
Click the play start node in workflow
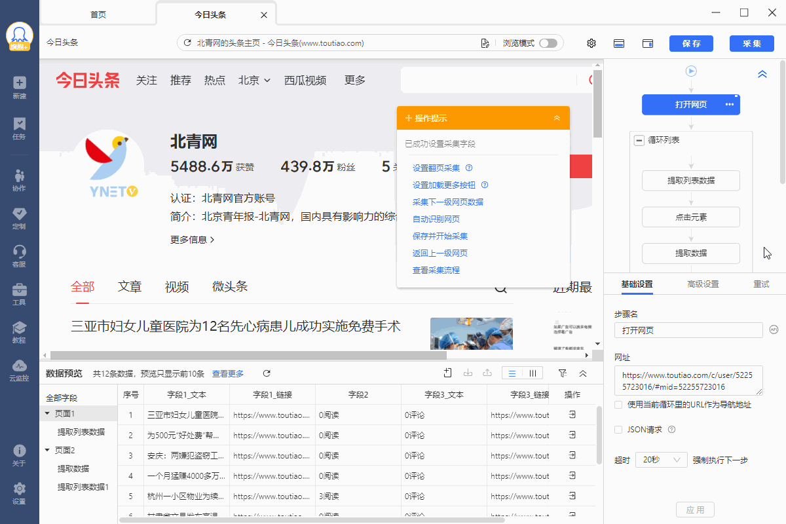click(691, 71)
